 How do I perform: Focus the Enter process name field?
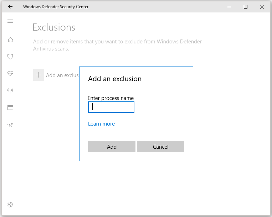click(111, 107)
